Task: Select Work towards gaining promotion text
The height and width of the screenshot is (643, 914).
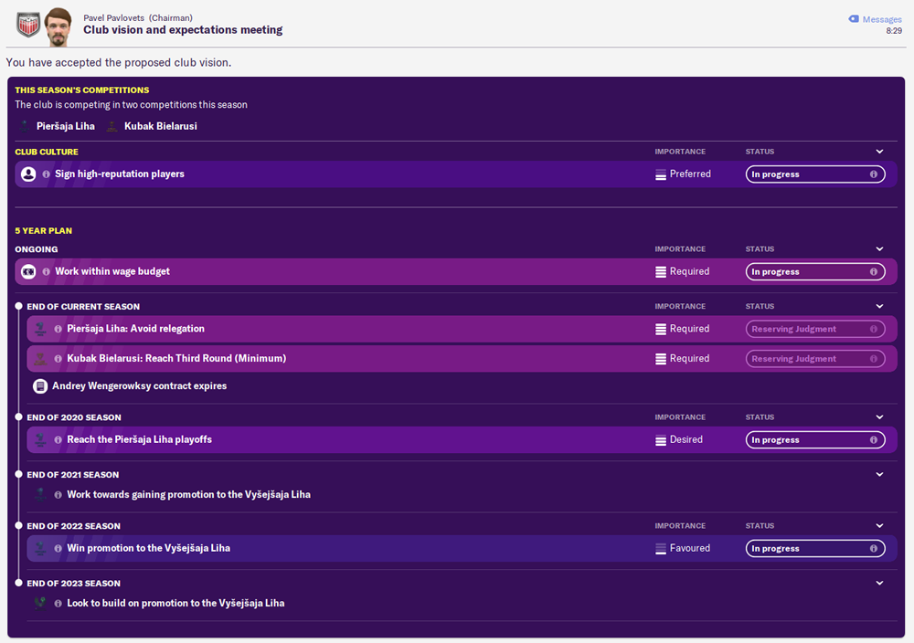Action: pyautogui.click(x=188, y=494)
